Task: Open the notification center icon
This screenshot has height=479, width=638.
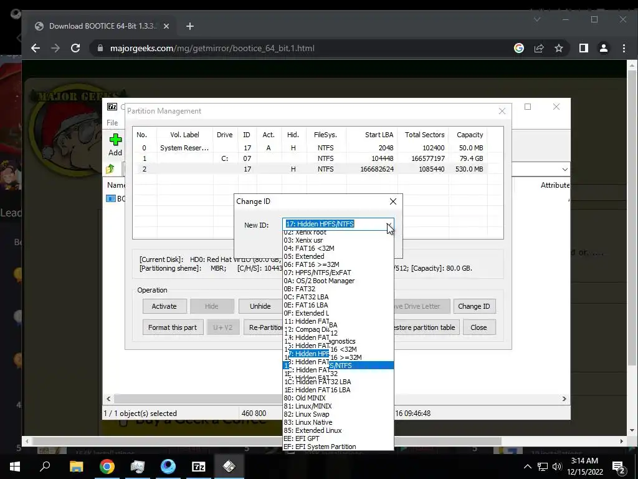Action: pos(619,467)
